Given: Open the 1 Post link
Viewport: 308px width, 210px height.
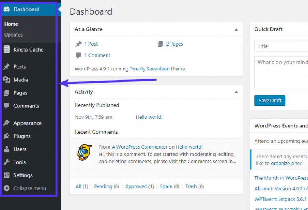Looking at the screenshot, I should [91, 44].
